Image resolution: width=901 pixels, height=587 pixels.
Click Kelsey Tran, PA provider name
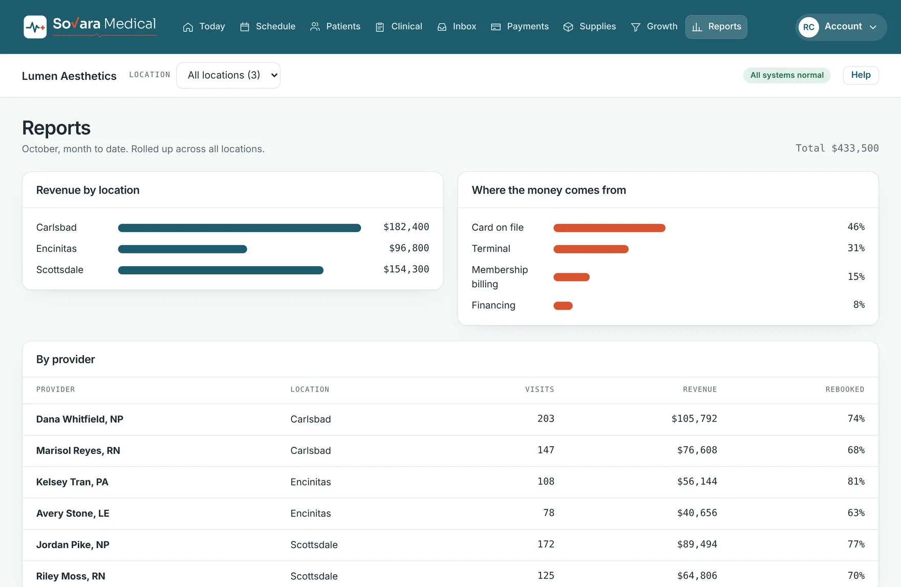tap(72, 482)
